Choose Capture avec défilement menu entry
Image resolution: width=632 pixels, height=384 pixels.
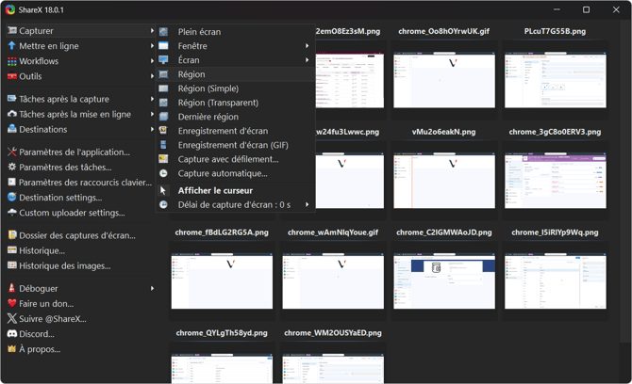click(227, 159)
